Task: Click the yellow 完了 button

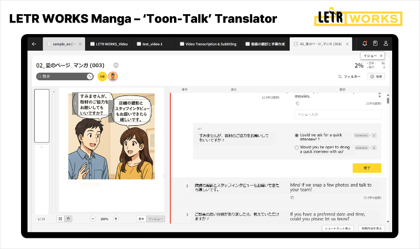Action: (x=367, y=168)
